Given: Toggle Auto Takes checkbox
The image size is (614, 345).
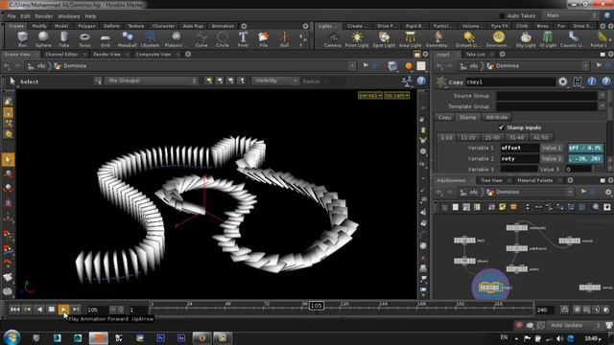Looking at the screenshot, I should [x=502, y=15].
